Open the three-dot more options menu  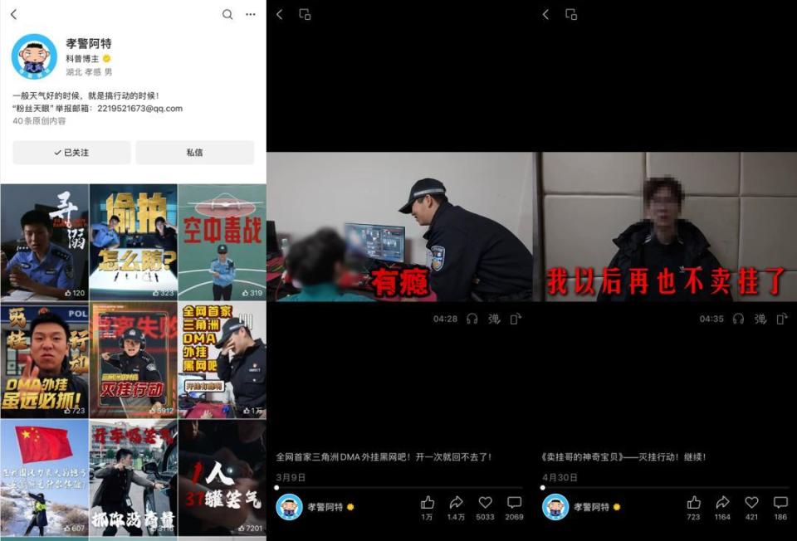click(x=251, y=14)
